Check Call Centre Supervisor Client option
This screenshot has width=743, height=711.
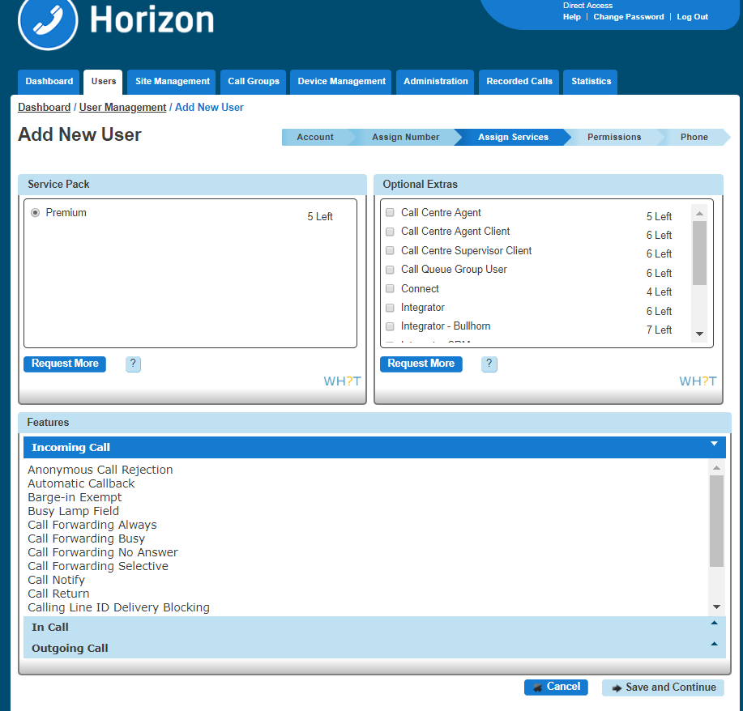tap(390, 250)
